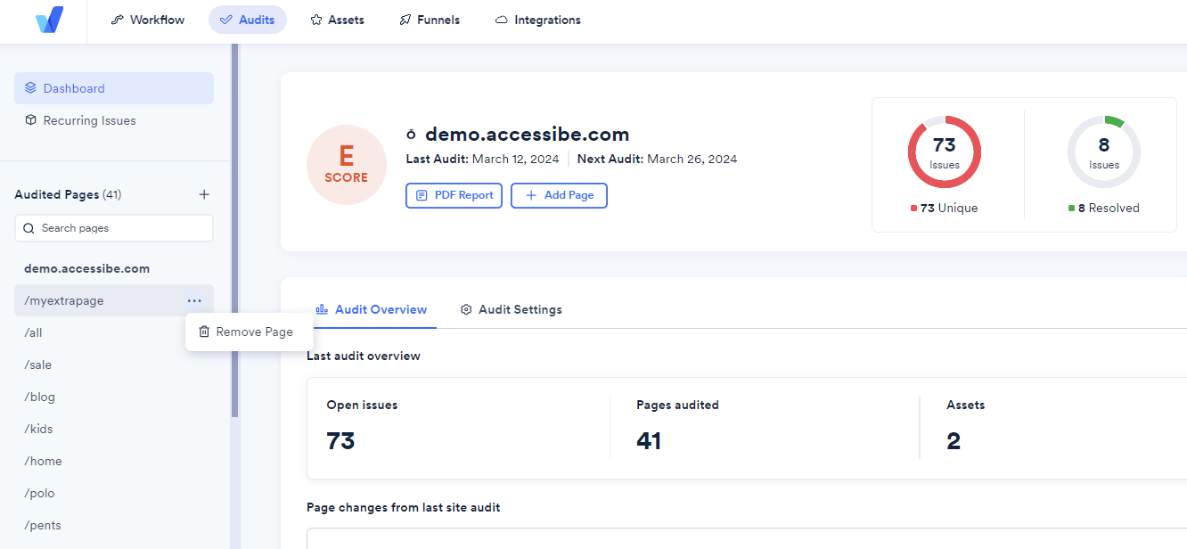Click the Assets value 2

click(x=954, y=441)
